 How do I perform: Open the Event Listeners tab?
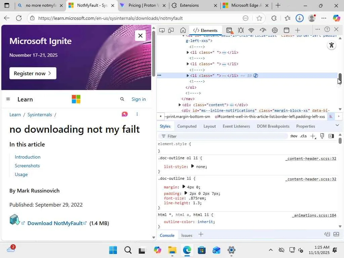pos(236,126)
